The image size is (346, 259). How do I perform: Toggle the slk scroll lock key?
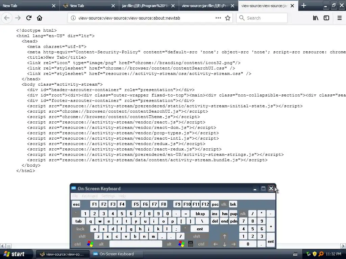point(224,204)
